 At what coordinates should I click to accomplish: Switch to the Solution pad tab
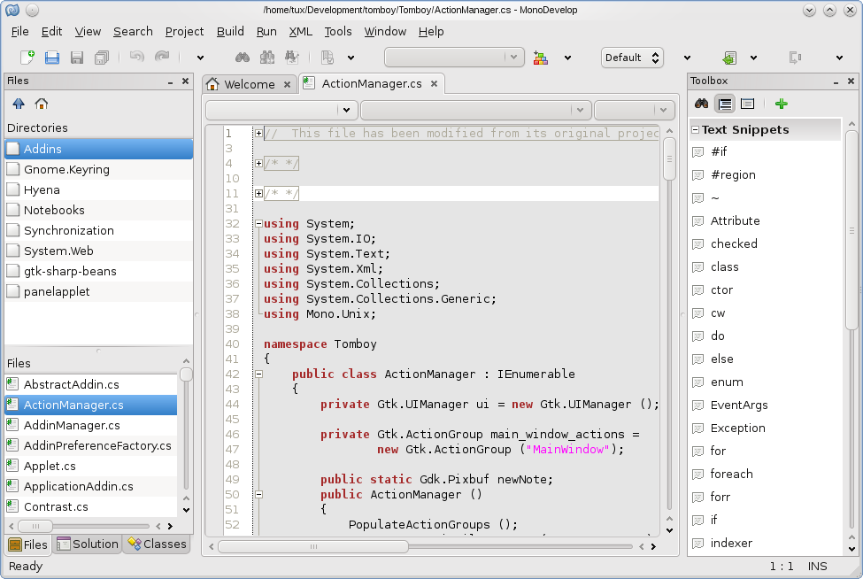pyautogui.click(x=87, y=544)
